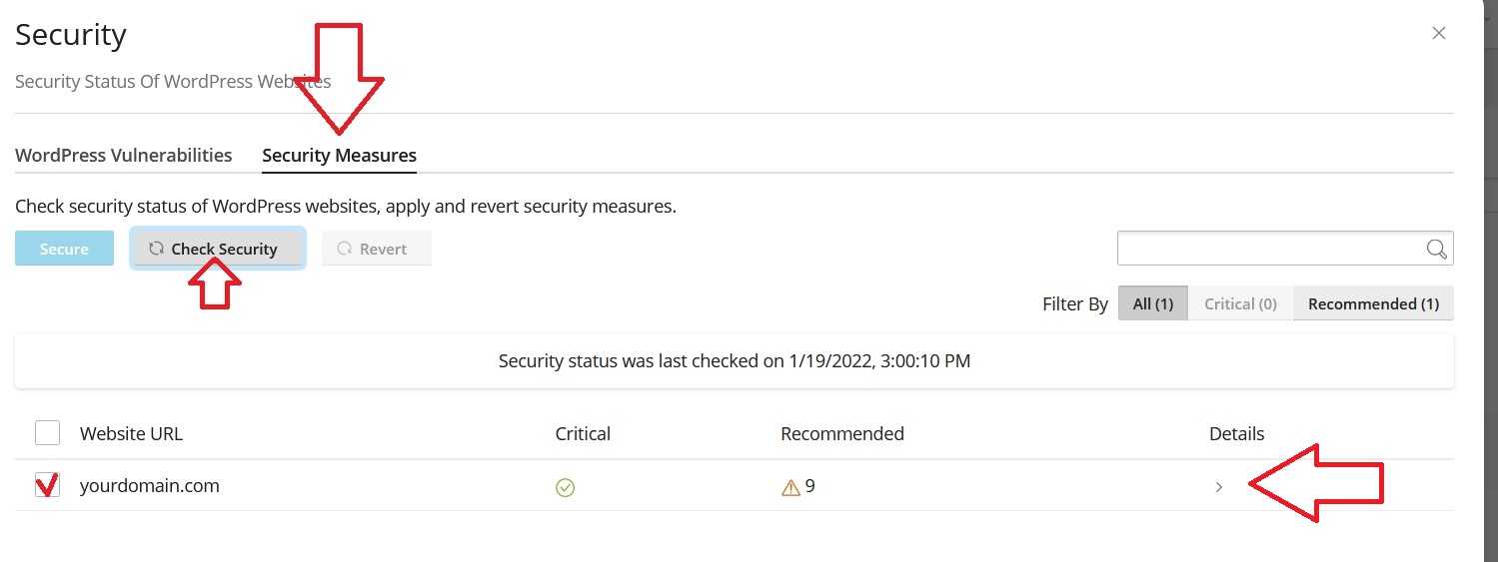Select the Security Measures tab
Screen dimensions: 1498x562
point(339,156)
